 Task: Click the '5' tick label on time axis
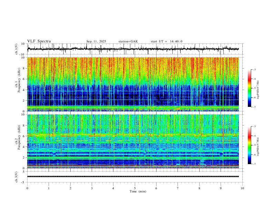pos(135,188)
